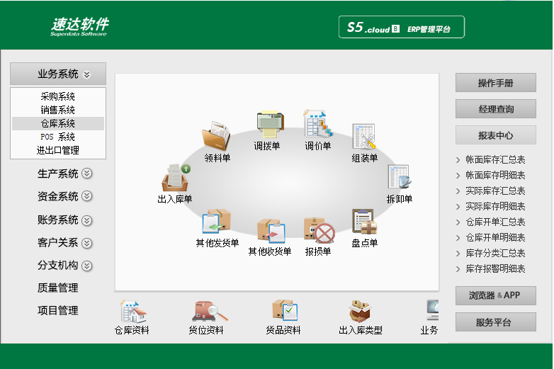Select 进出口管理 in the sidebar
Viewport: 554px width, 369px height.
tap(58, 150)
